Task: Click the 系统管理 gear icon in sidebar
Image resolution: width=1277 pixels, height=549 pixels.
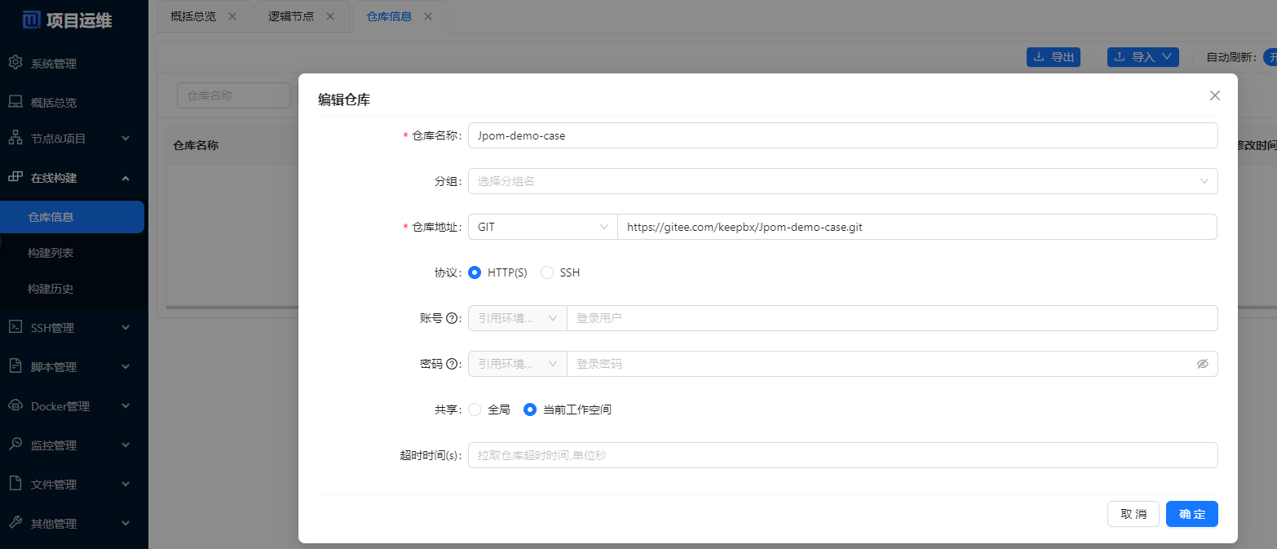Action: [15, 63]
